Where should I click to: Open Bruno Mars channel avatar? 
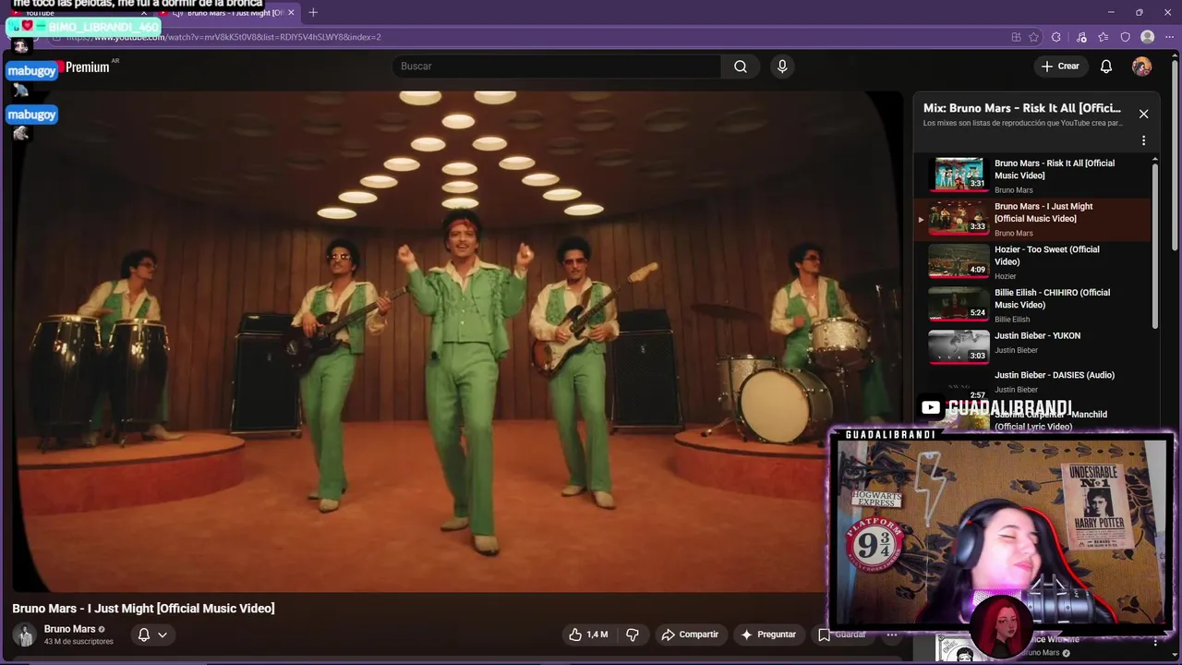point(25,635)
